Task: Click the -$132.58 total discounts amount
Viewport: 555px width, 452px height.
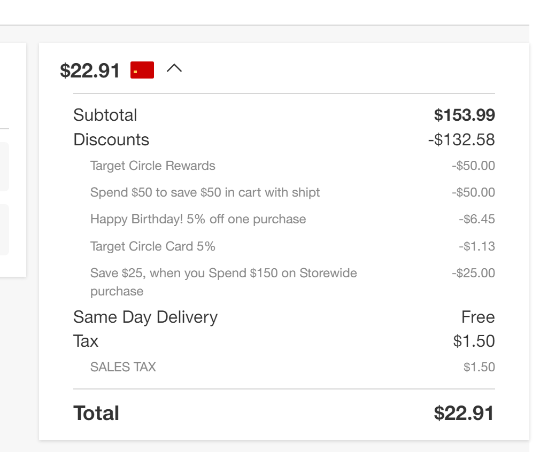Action: [x=461, y=139]
